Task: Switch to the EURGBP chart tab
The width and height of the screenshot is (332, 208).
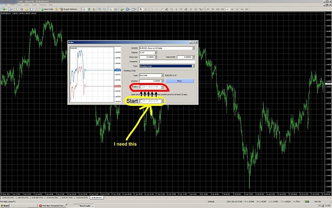Action: point(38,197)
